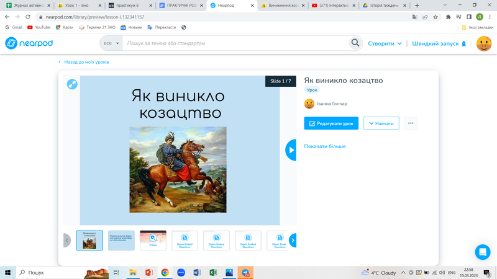Click Показати більше link
This screenshot has height=279, width=497.
(x=325, y=146)
